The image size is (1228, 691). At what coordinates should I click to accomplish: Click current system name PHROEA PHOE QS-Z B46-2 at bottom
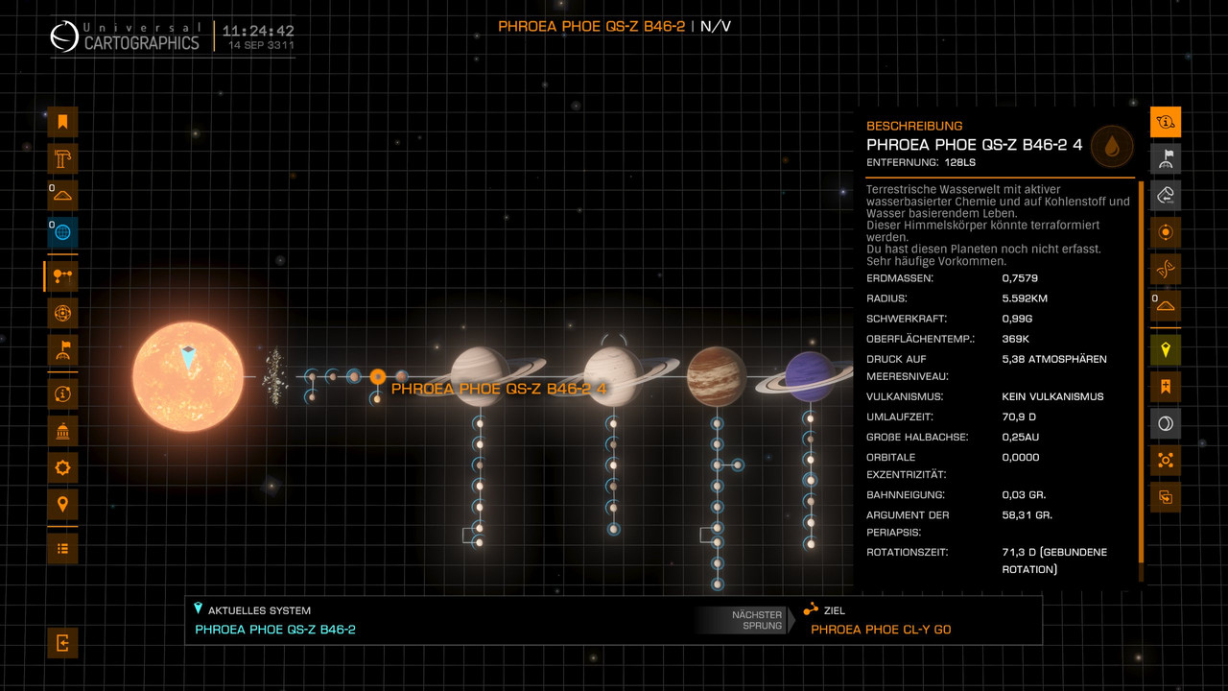[x=275, y=630]
